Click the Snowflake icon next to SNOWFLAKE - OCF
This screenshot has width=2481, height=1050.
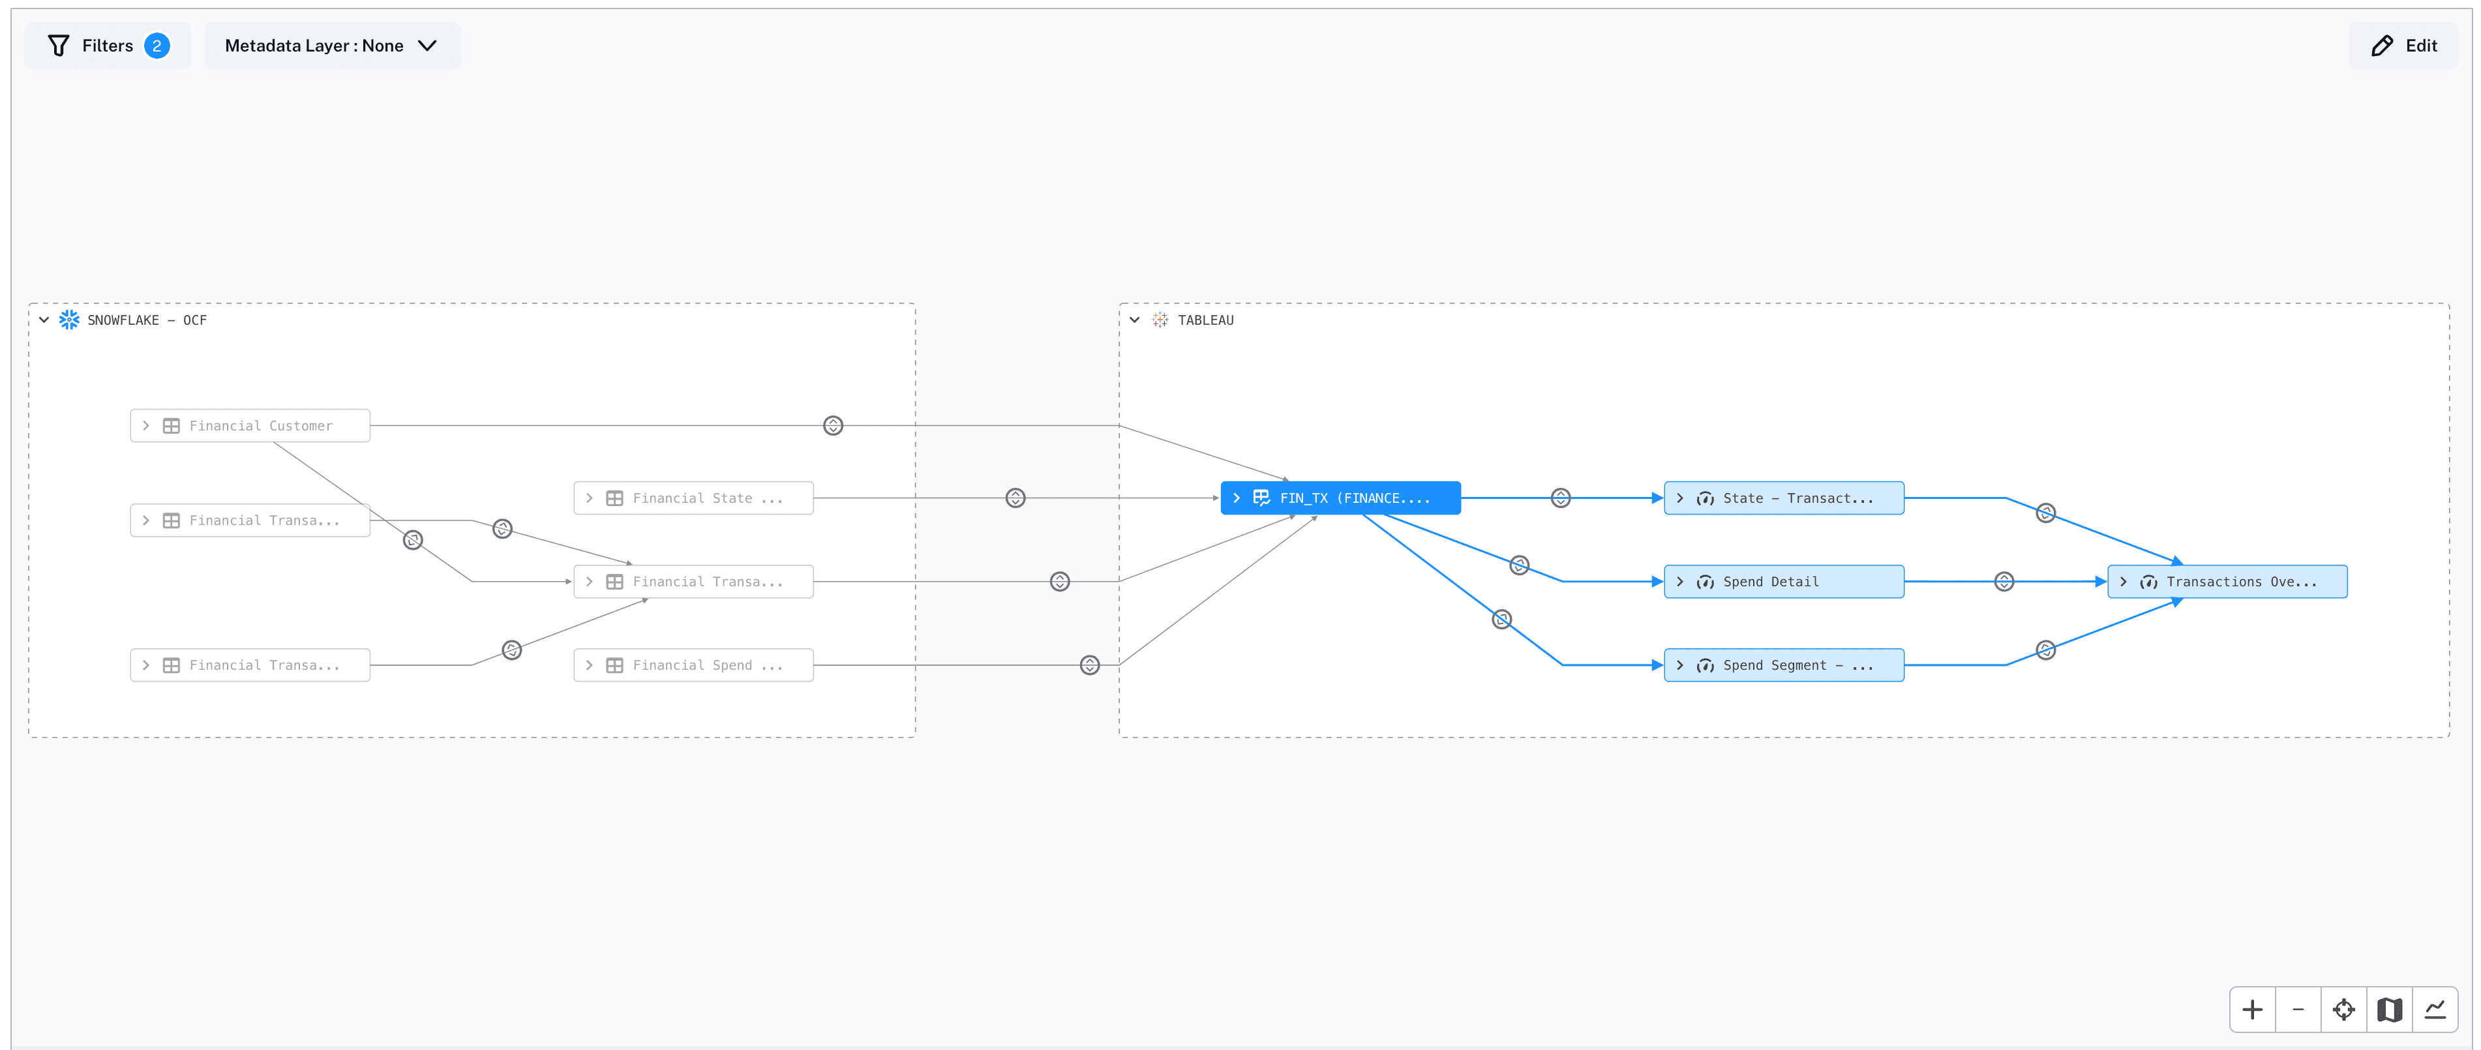click(x=68, y=320)
